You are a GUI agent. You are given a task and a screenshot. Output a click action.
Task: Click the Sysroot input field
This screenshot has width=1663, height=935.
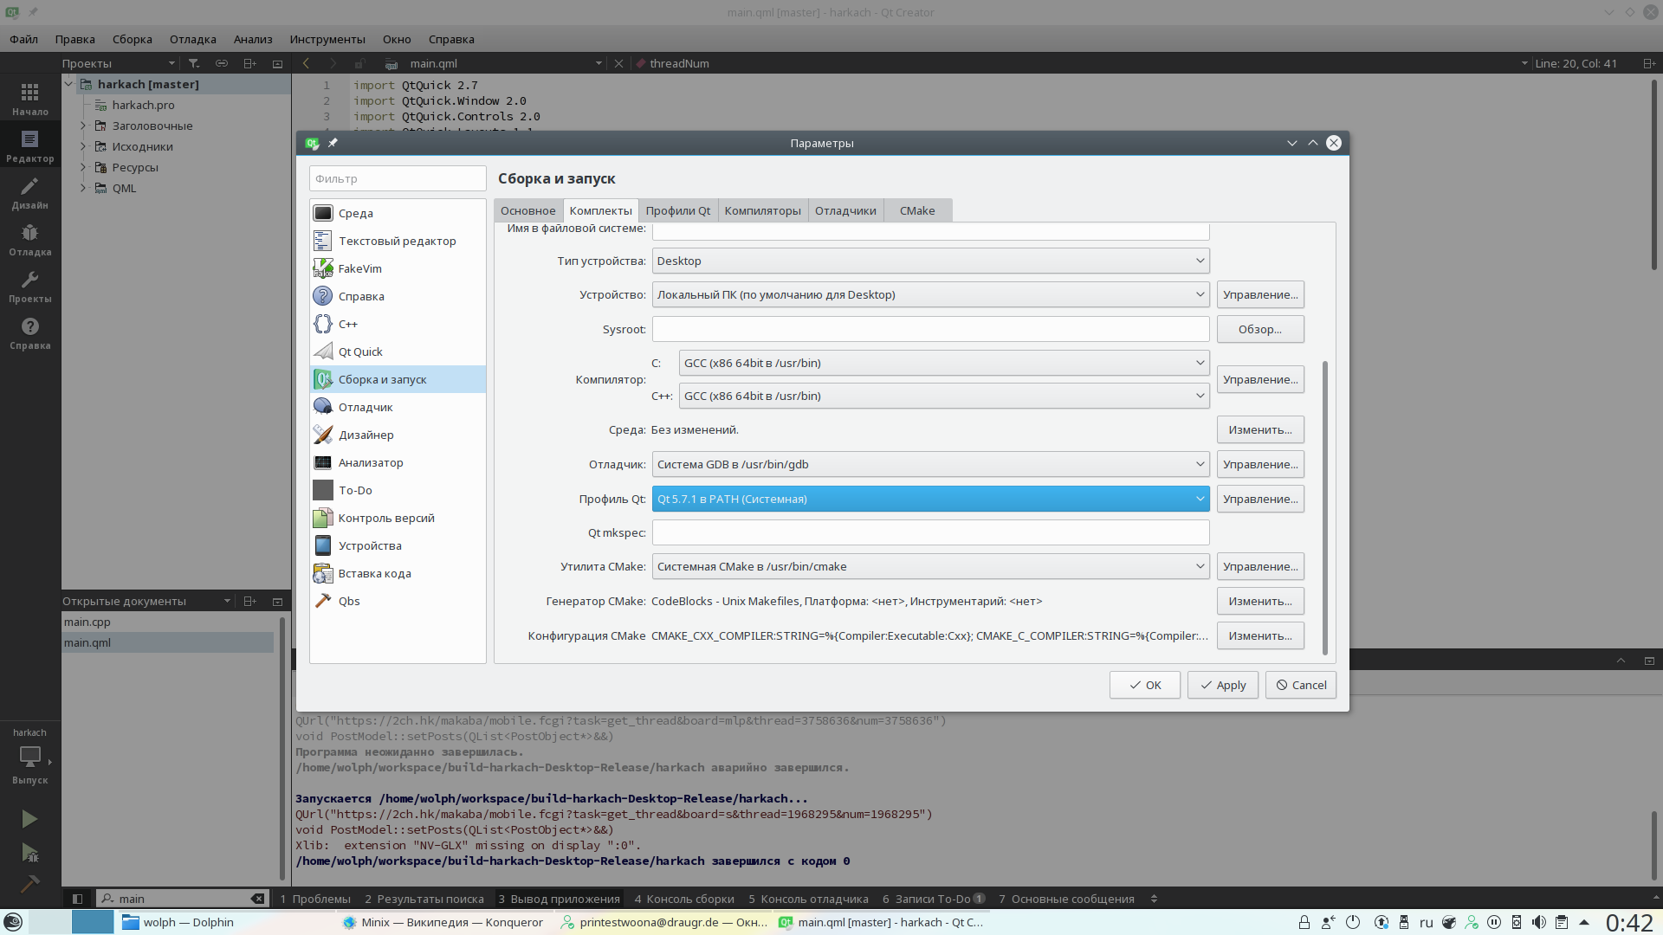(930, 329)
